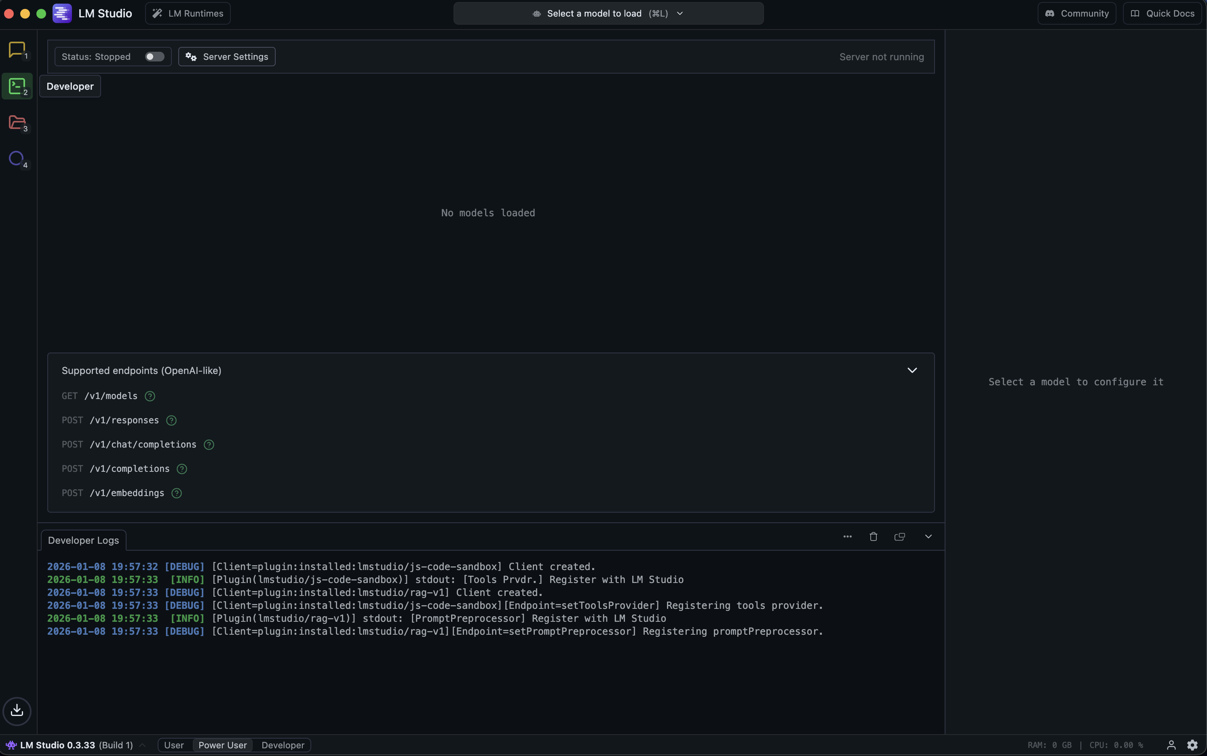The image size is (1207, 756).
Task: Open My Models folder sidebar icon
Action: pos(17,122)
